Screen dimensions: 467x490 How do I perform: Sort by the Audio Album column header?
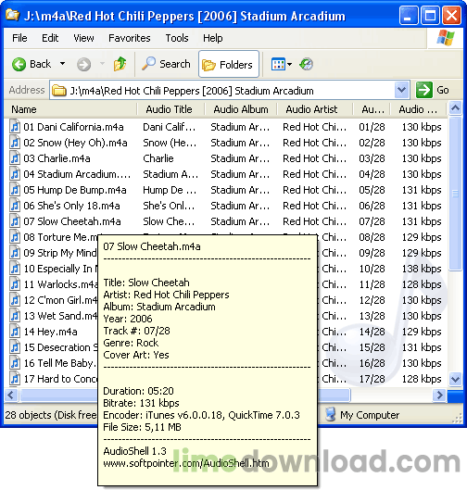coord(241,109)
